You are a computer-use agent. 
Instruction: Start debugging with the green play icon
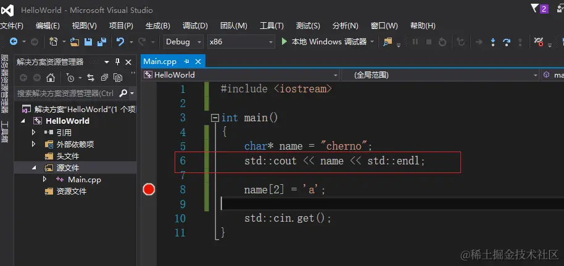pos(284,42)
